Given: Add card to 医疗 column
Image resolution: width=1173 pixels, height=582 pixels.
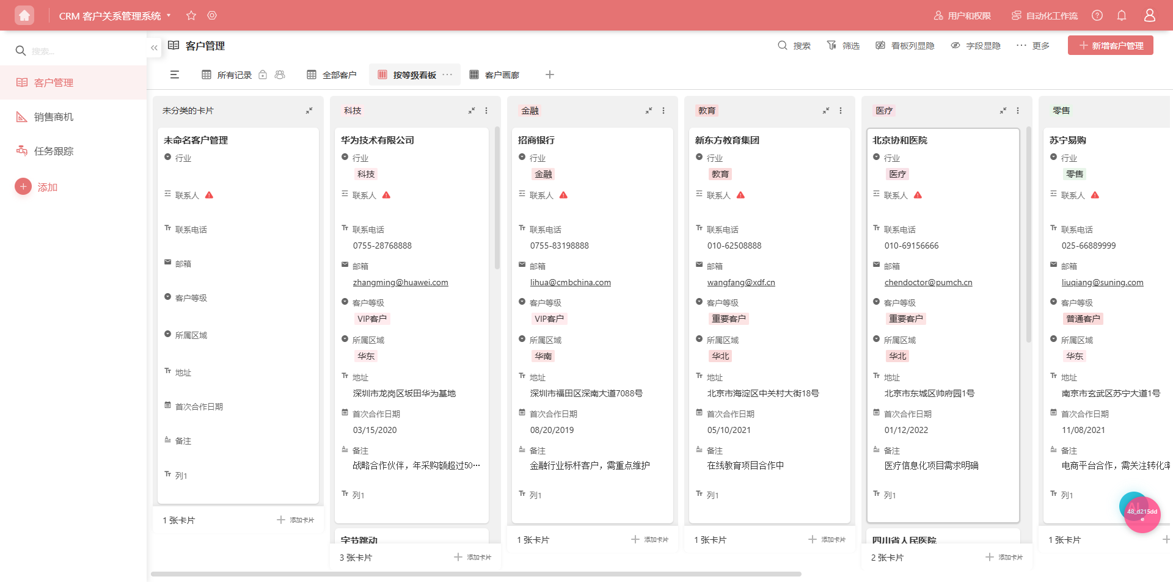Looking at the screenshot, I should [1004, 558].
